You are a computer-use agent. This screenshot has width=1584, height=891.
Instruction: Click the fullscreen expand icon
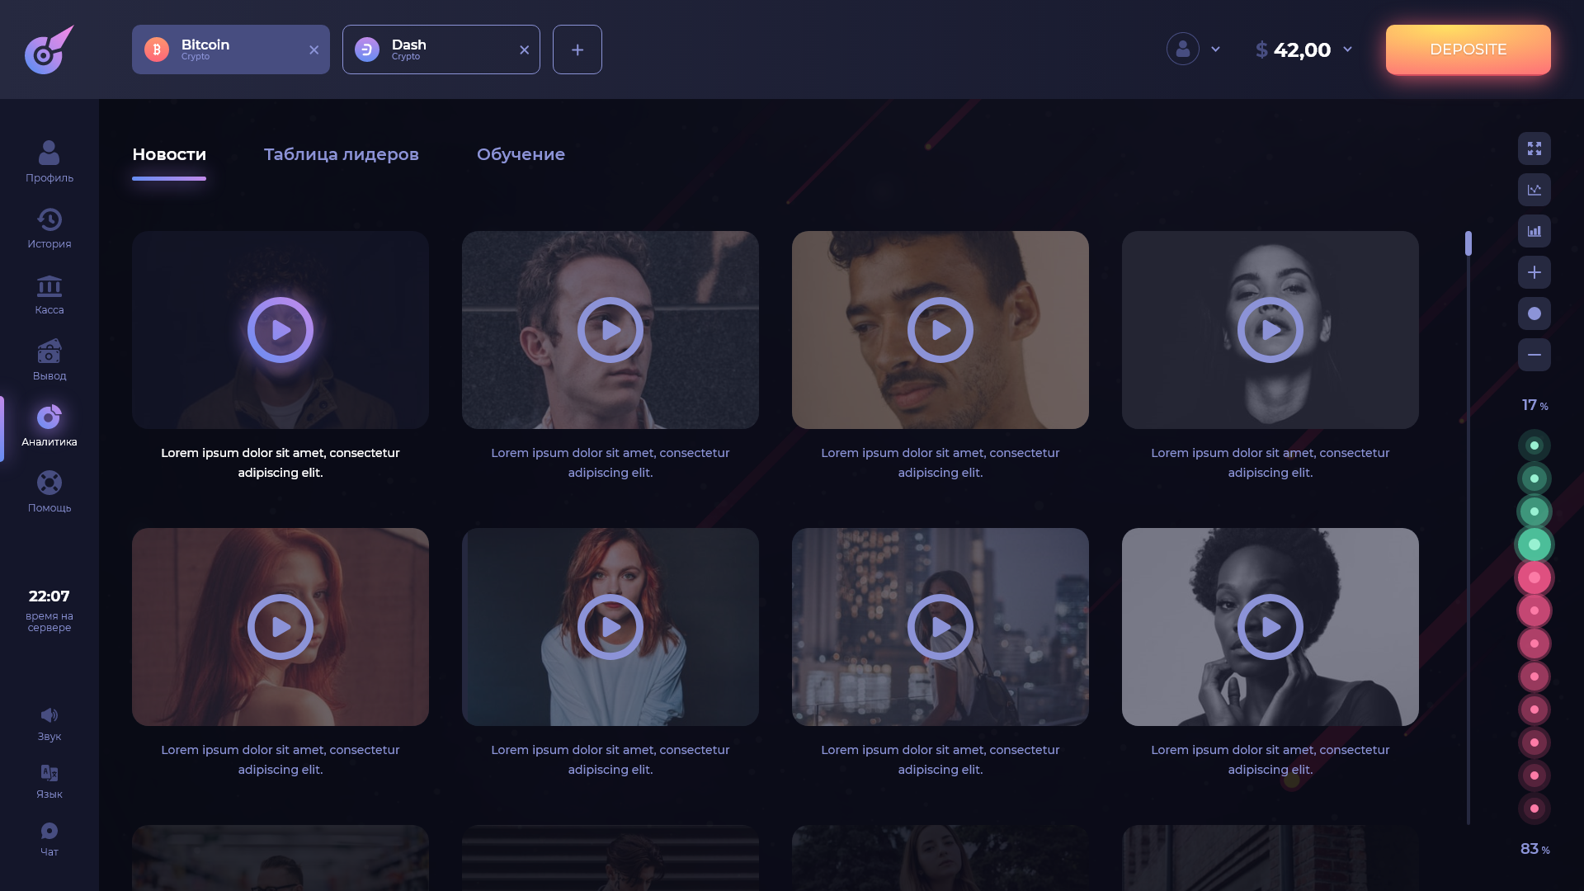tap(1534, 148)
